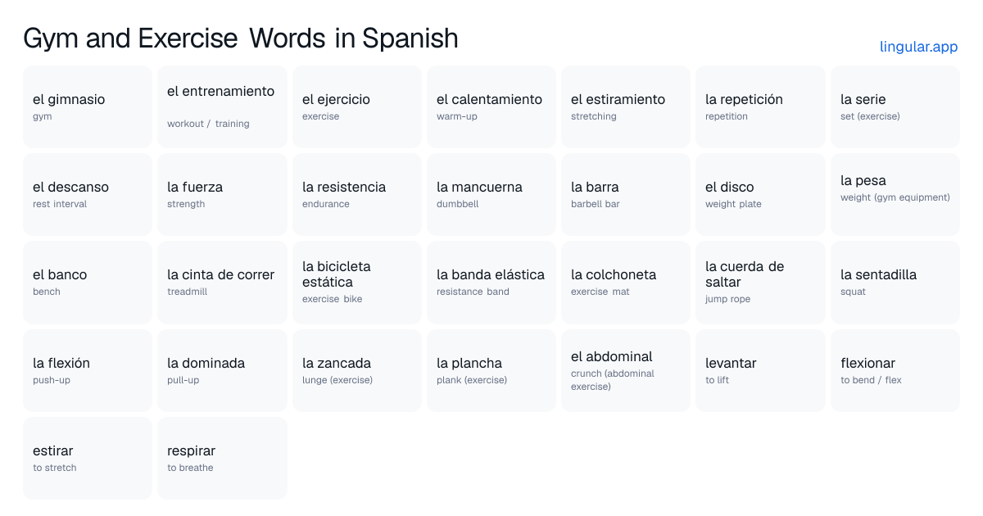Click the 'la fuerza' strength card
The image size is (983, 516).
[x=222, y=195]
